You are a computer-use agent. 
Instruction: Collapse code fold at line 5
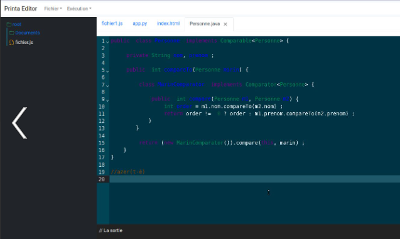click(107, 71)
